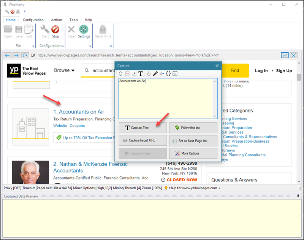Pin the Captured Data Preview panel
304x240 pixels.
[298, 196]
